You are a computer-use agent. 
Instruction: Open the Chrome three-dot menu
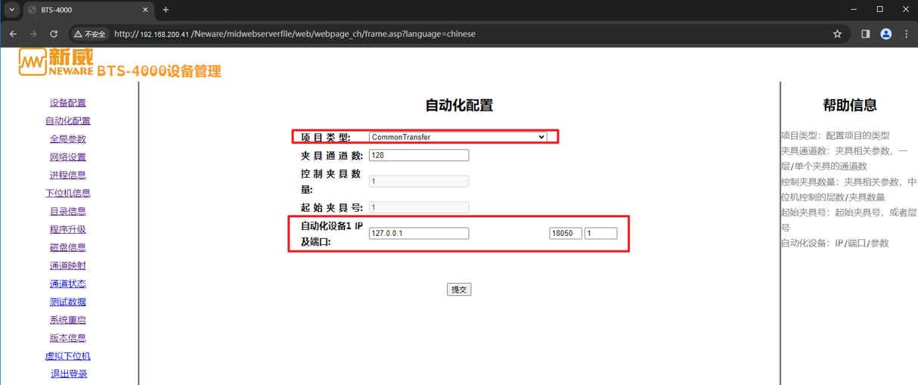point(906,34)
